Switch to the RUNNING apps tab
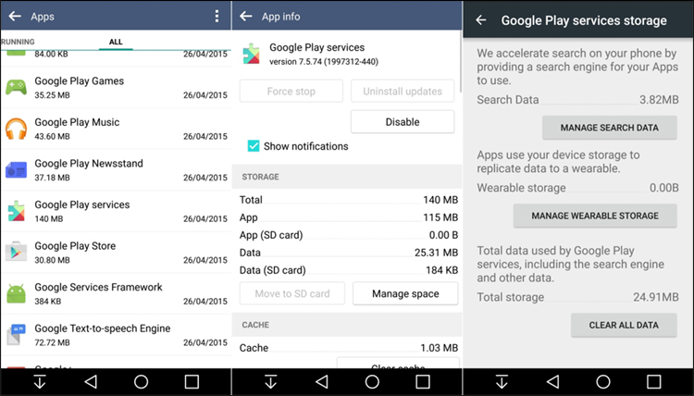The image size is (694, 396). tap(17, 42)
